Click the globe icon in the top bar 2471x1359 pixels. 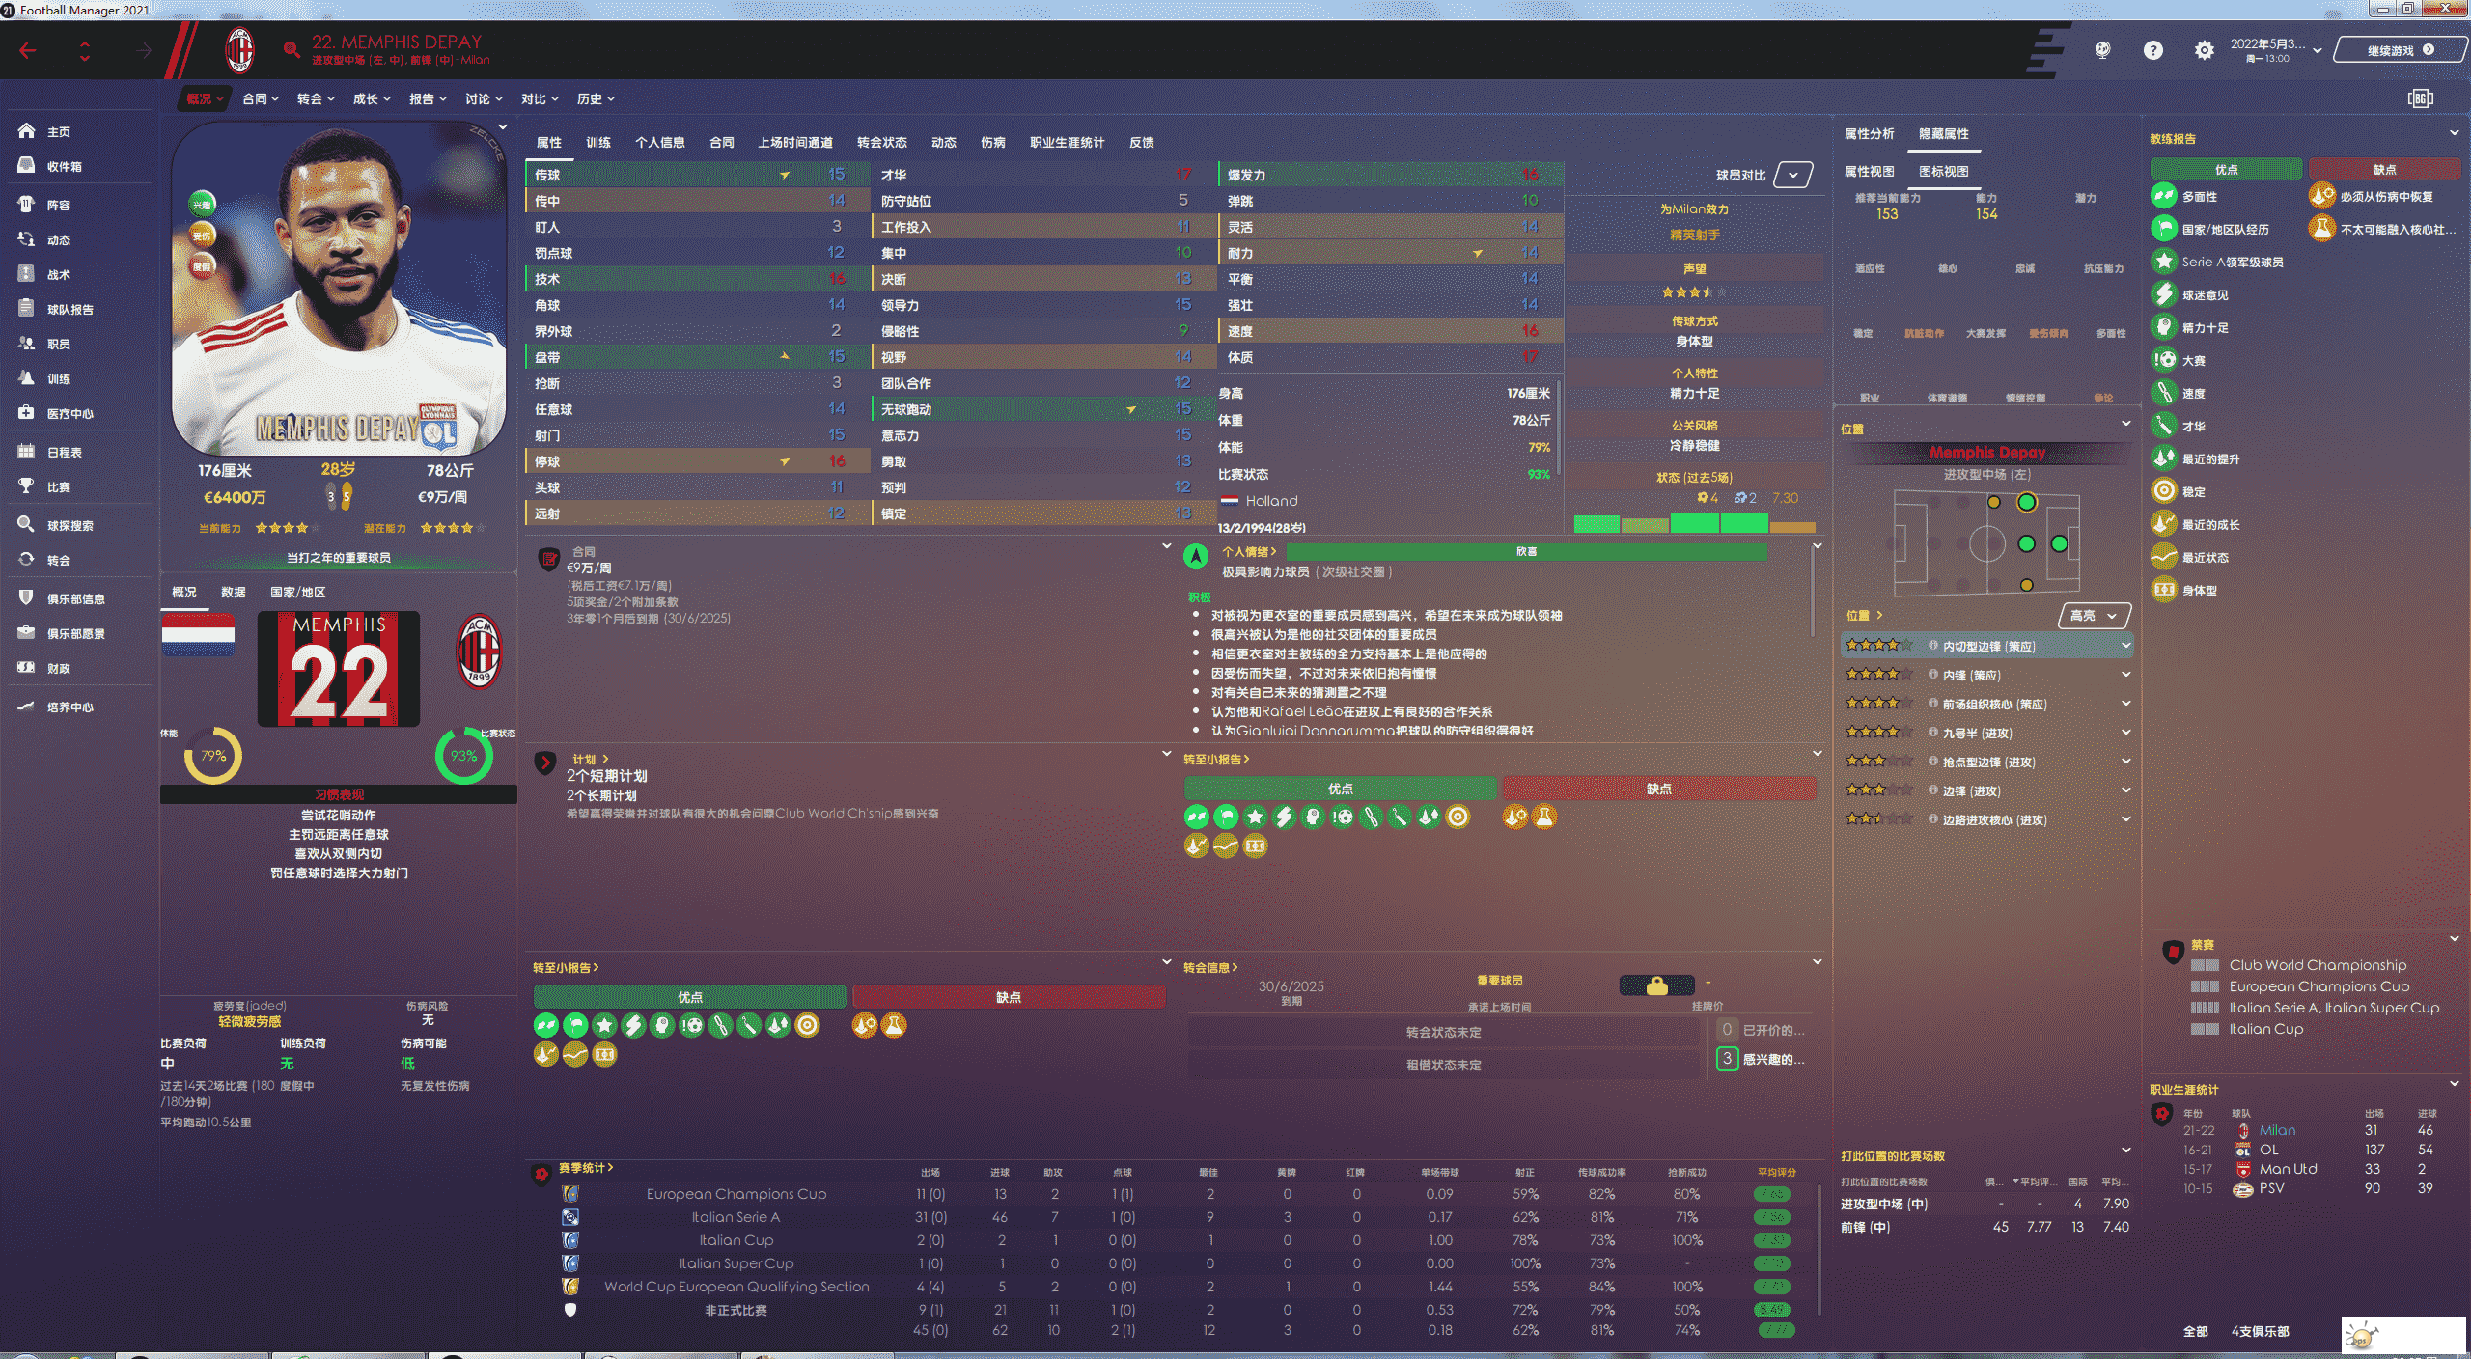[x=2102, y=50]
